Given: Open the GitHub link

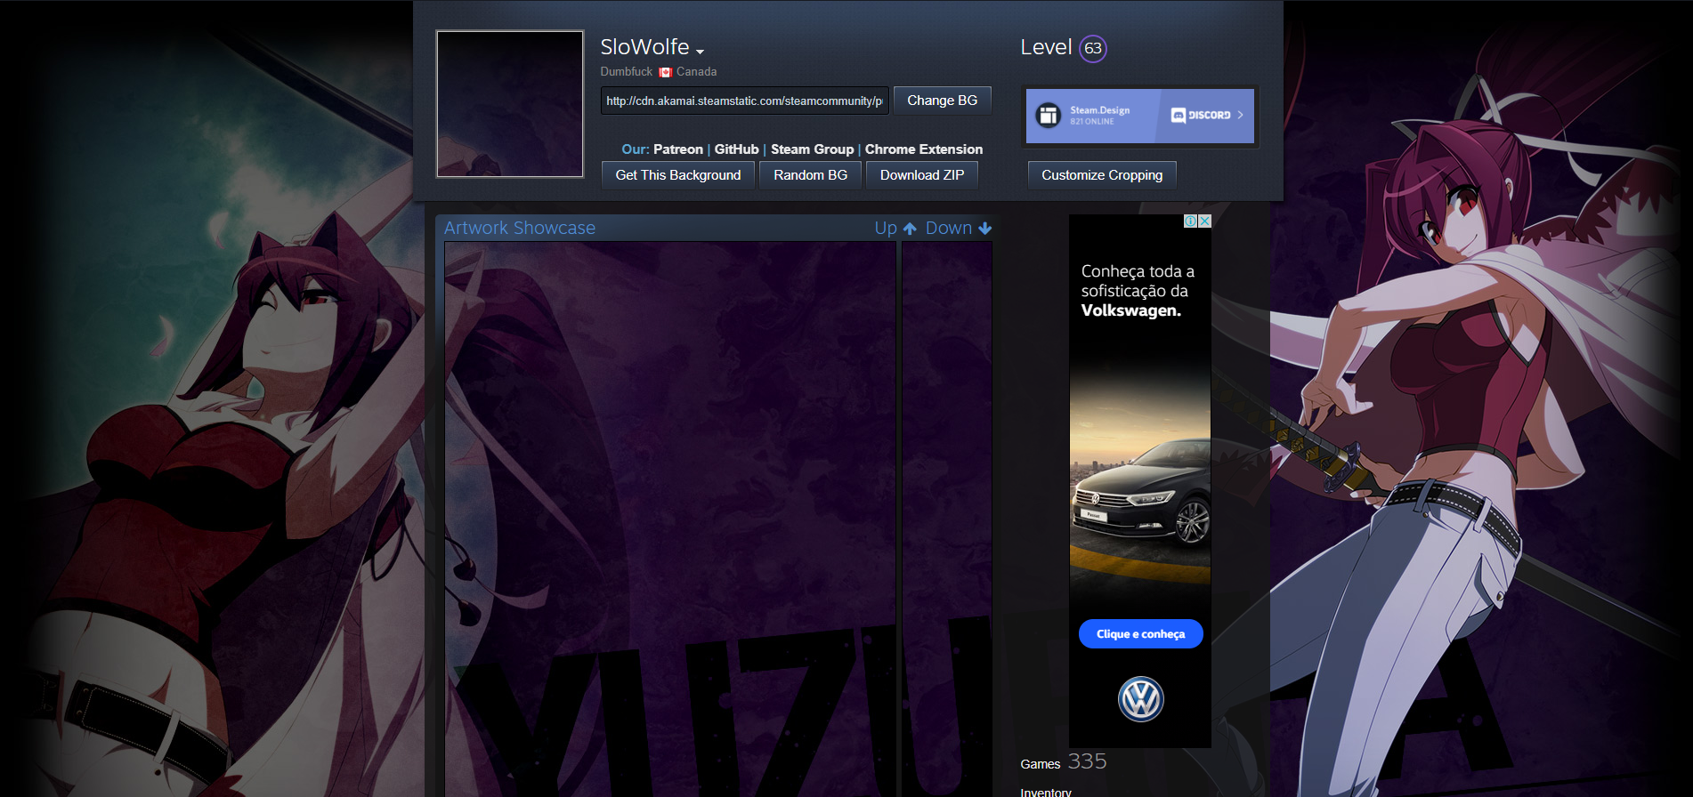Looking at the screenshot, I should pyautogui.click(x=737, y=149).
